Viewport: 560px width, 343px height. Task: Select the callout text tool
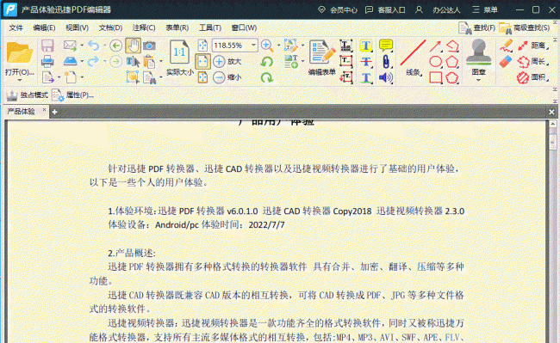(x=346, y=77)
